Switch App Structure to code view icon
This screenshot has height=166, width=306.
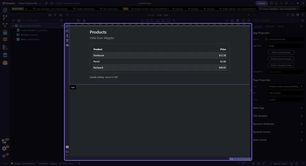coord(13,20)
